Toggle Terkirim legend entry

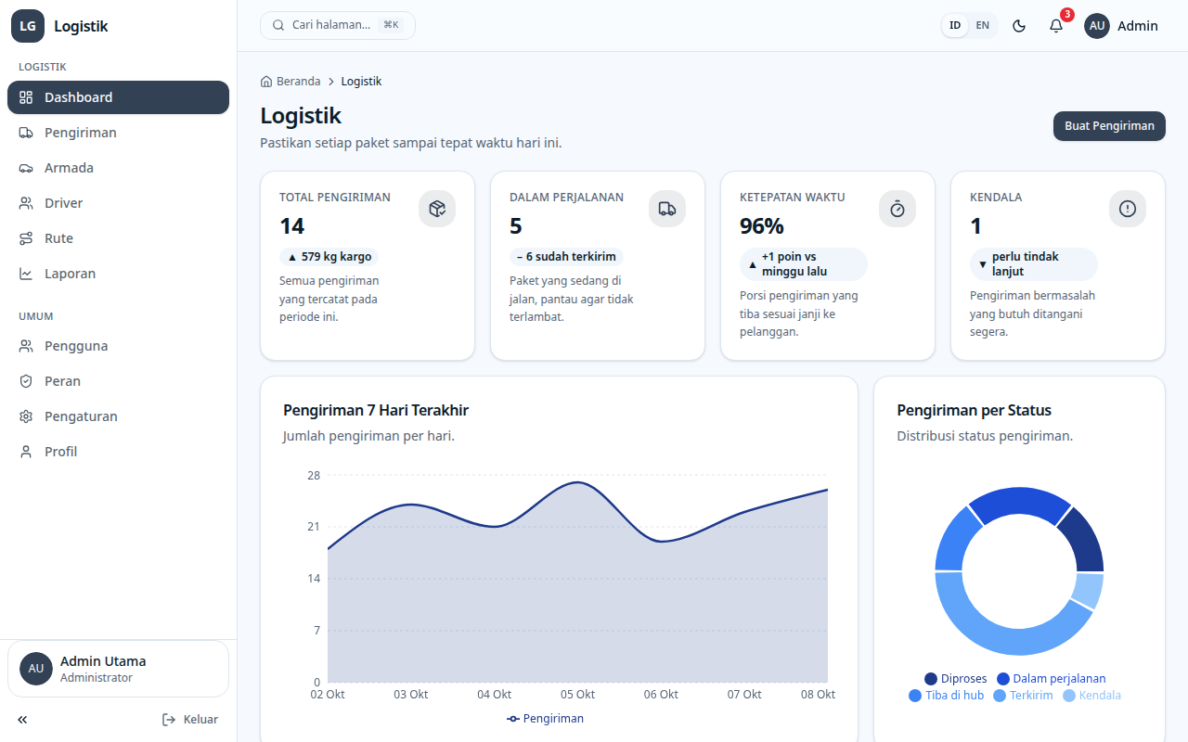pos(1023,696)
